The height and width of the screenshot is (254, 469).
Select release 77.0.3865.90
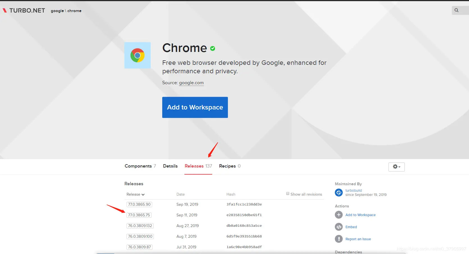139,204
